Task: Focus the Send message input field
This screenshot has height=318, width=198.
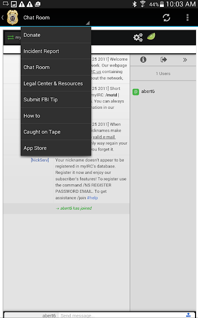Action: tap(121, 316)
